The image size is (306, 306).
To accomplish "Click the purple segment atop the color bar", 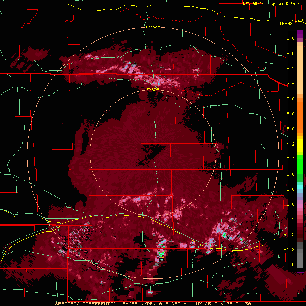I will (300, 34).
